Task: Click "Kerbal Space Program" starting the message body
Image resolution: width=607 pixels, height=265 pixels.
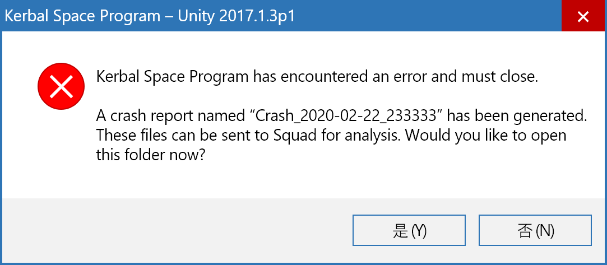Action: 173,77
